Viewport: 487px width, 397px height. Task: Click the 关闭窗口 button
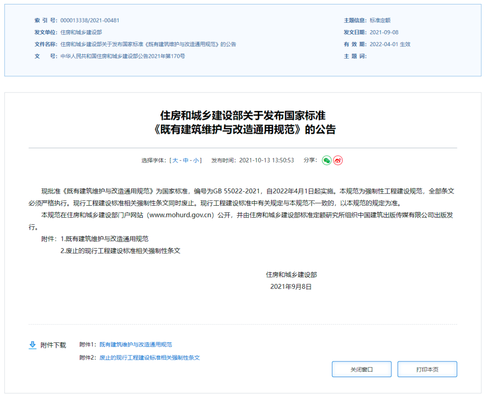click(362, 369)
